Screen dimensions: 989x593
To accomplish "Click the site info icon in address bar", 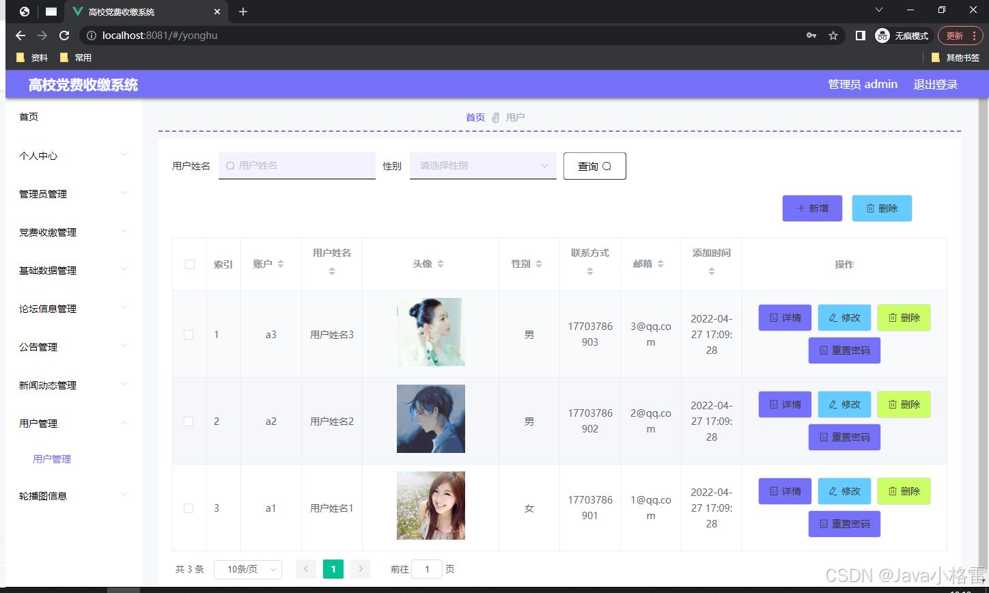I will (x=92, y=36).
